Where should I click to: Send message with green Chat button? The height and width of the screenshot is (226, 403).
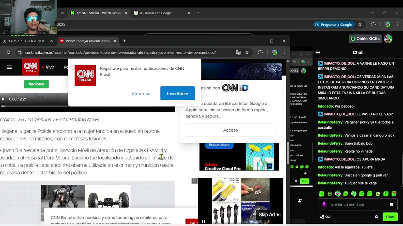390,217
